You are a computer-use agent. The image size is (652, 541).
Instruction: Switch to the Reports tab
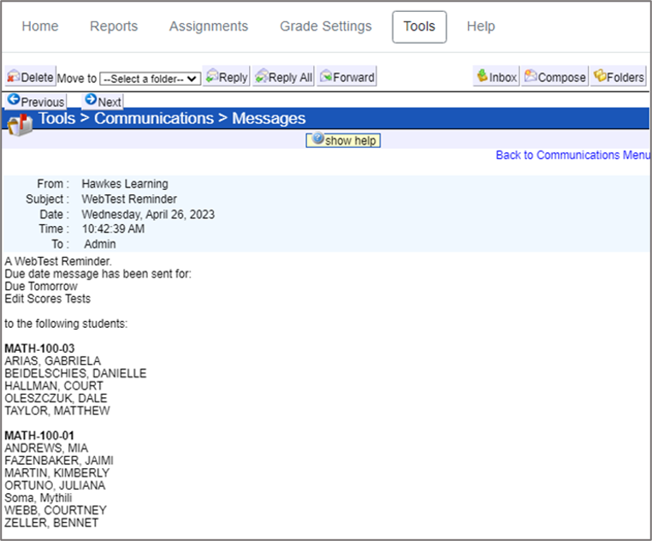tap(114, 27)
